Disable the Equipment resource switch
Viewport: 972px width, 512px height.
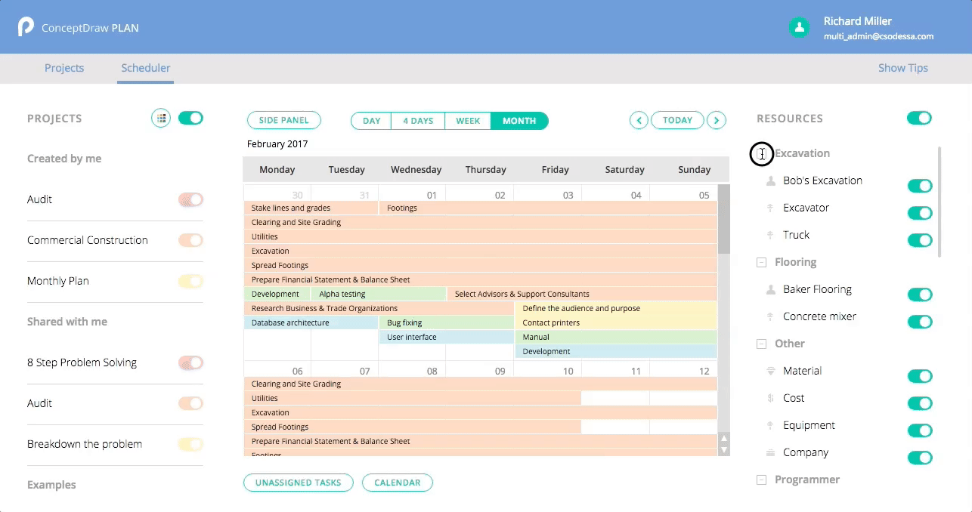click(x=919, y=430)
